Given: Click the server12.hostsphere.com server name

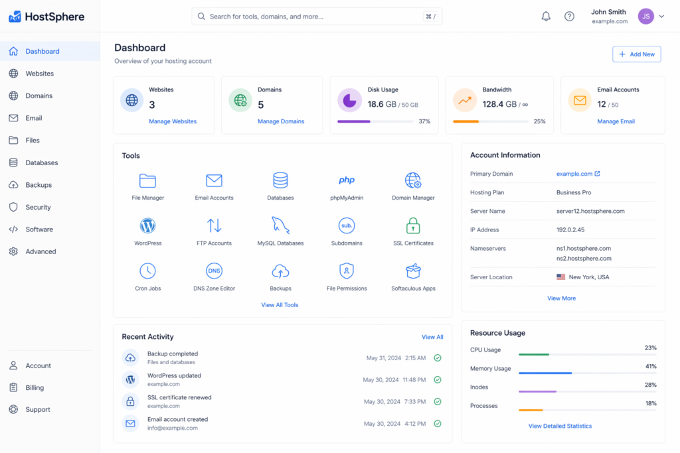Looking at the screenshot, I should coord(590,212).
